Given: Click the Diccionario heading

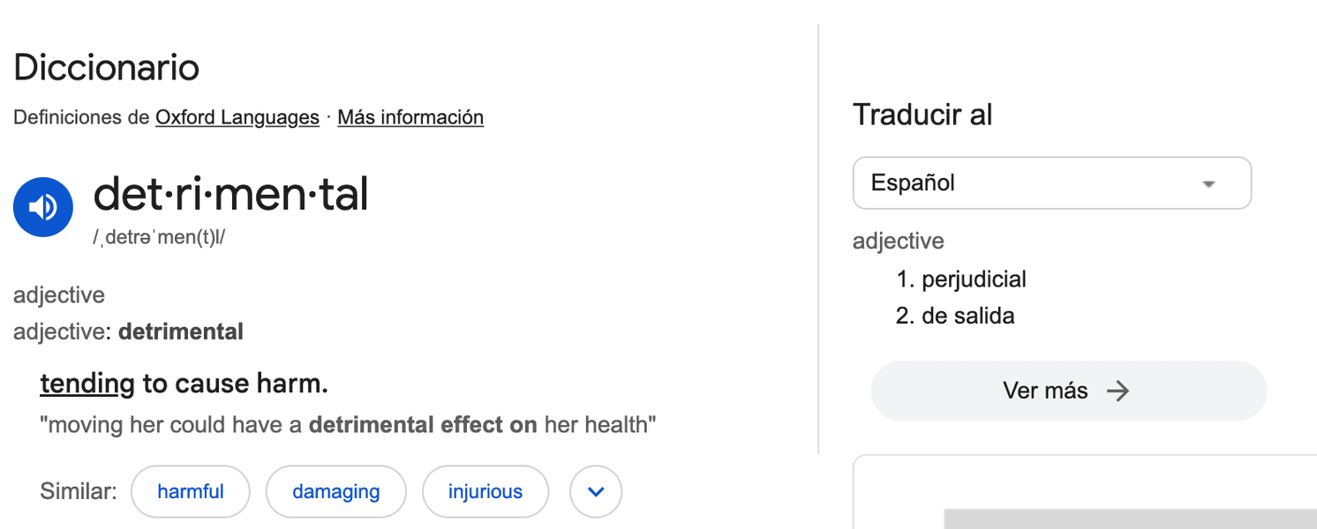Looking at the screenshot, I should [x=107, y=68].
